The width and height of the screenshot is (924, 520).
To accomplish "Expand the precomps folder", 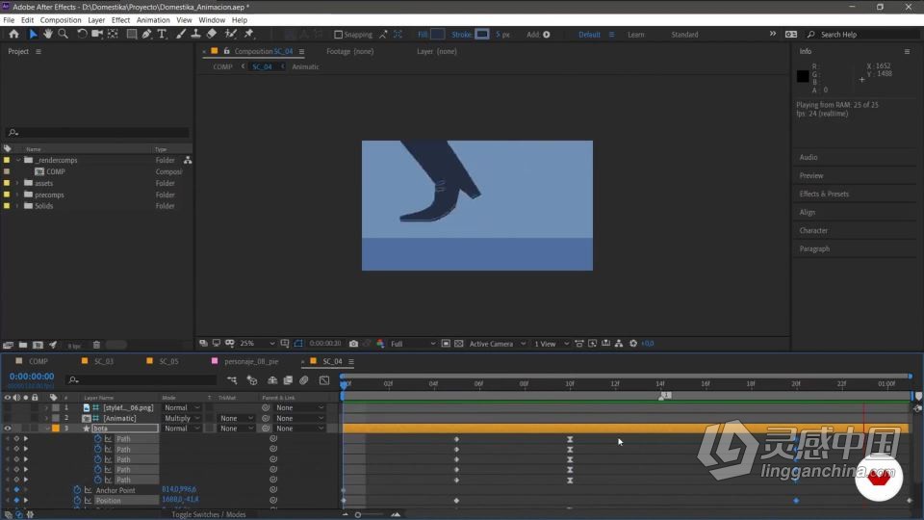I will (17, 195).
